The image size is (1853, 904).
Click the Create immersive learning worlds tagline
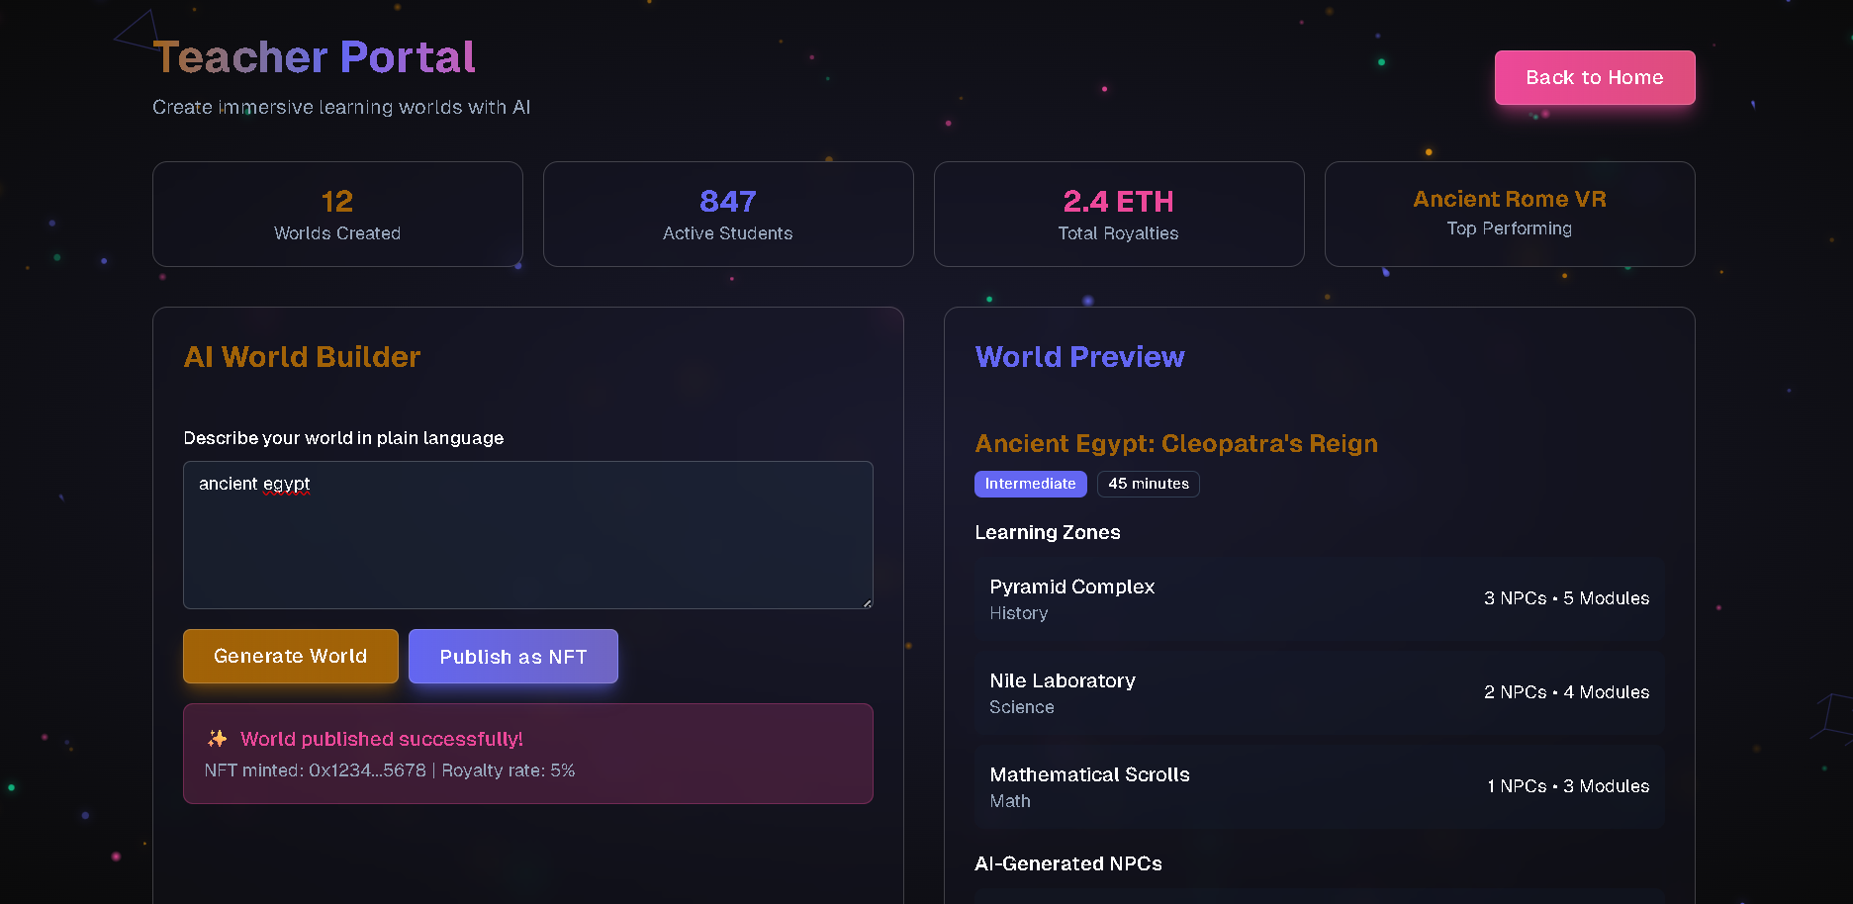point(341,107)
